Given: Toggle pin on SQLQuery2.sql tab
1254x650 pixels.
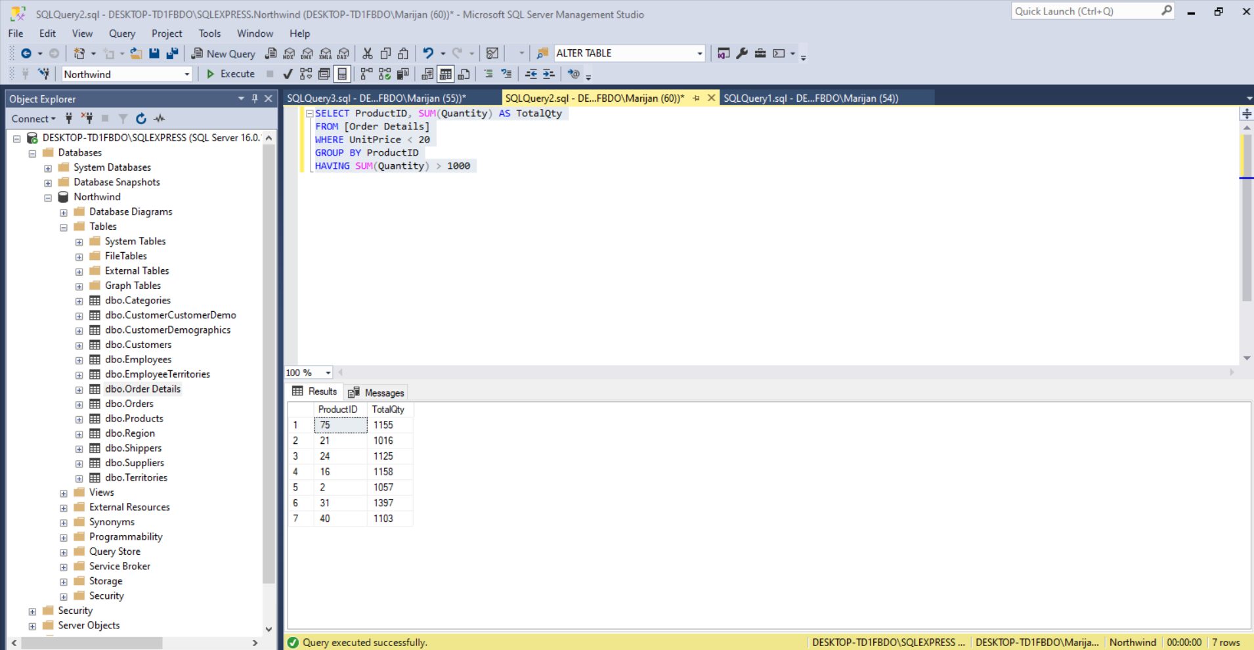Looking at the screenshot, I should [x=697, y=98].
